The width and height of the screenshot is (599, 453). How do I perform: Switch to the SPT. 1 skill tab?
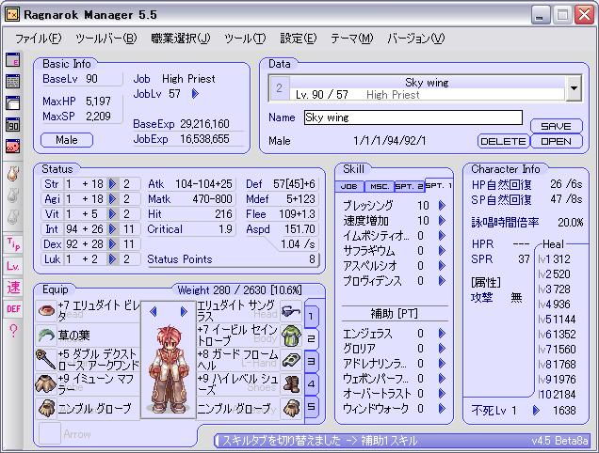click(x=439, y=186)
